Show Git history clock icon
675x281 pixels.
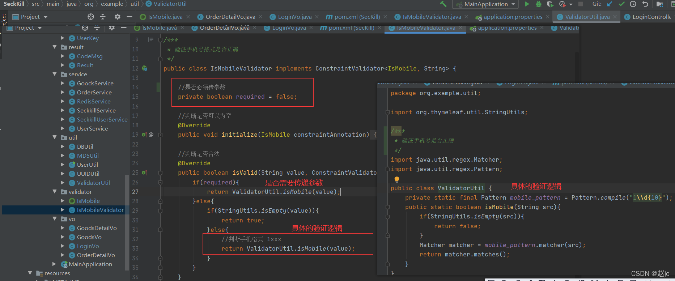click(633, 4)
